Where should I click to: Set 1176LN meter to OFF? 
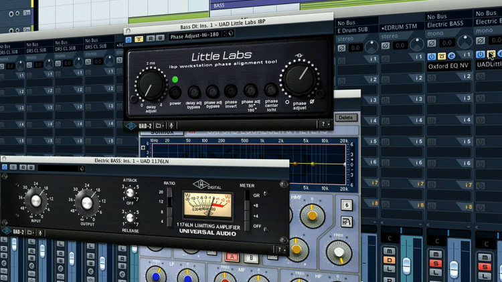pyautogui.click(x=247, y=226)
